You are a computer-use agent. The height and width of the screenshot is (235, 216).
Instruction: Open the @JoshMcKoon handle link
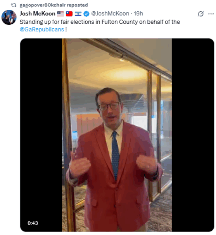[110, 14]
